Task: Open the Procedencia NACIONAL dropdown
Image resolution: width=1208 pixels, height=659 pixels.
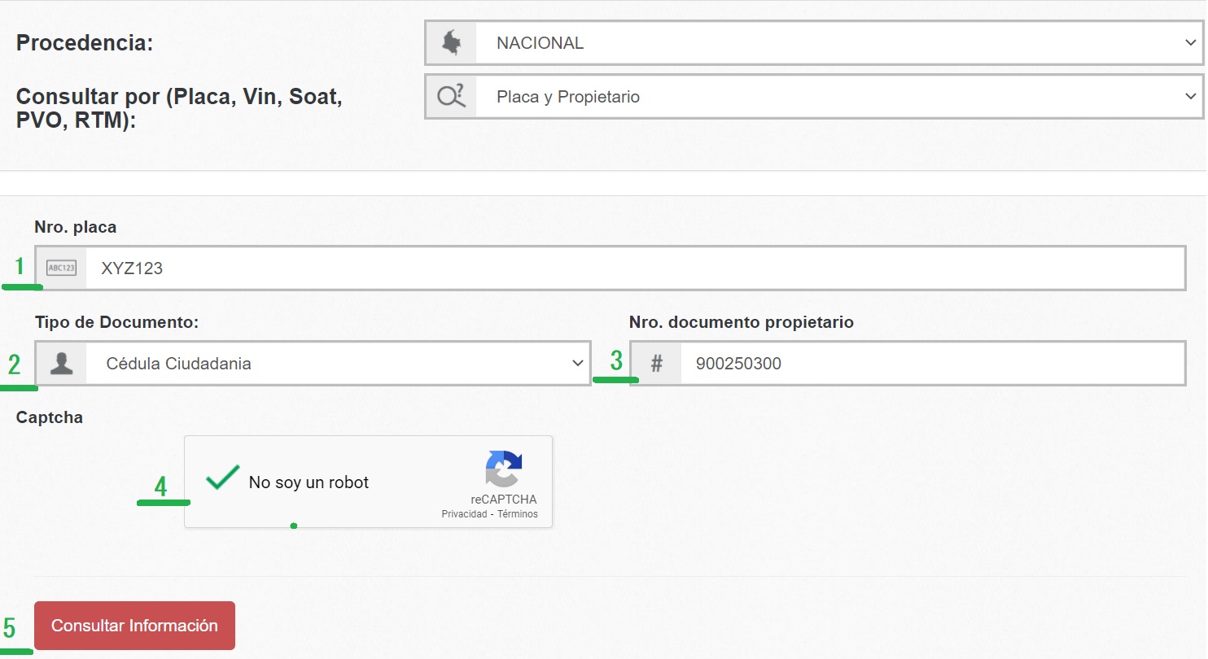Action: 837,44
